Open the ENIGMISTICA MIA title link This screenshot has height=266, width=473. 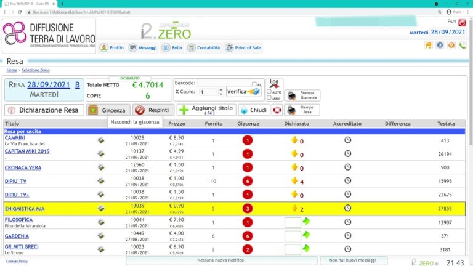point(25,208)
